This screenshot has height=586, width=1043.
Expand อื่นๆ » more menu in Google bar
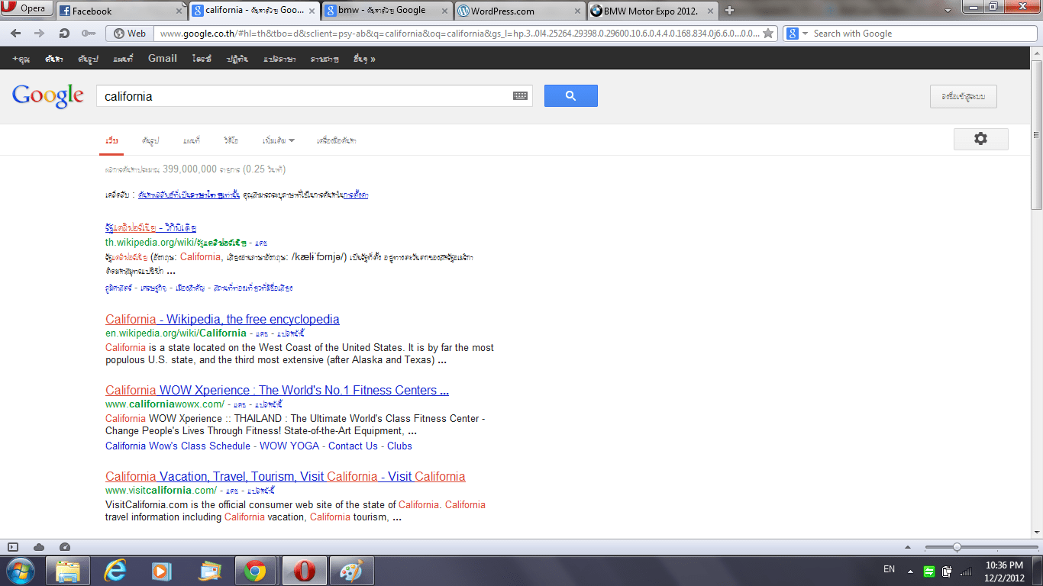365,59
